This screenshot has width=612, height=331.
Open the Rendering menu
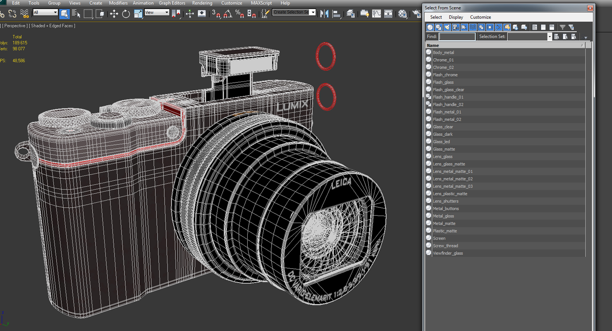click(202, 3)
